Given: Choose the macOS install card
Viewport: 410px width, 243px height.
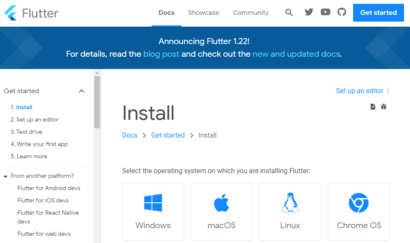Looking at the screenshot, I should [221, 212].
